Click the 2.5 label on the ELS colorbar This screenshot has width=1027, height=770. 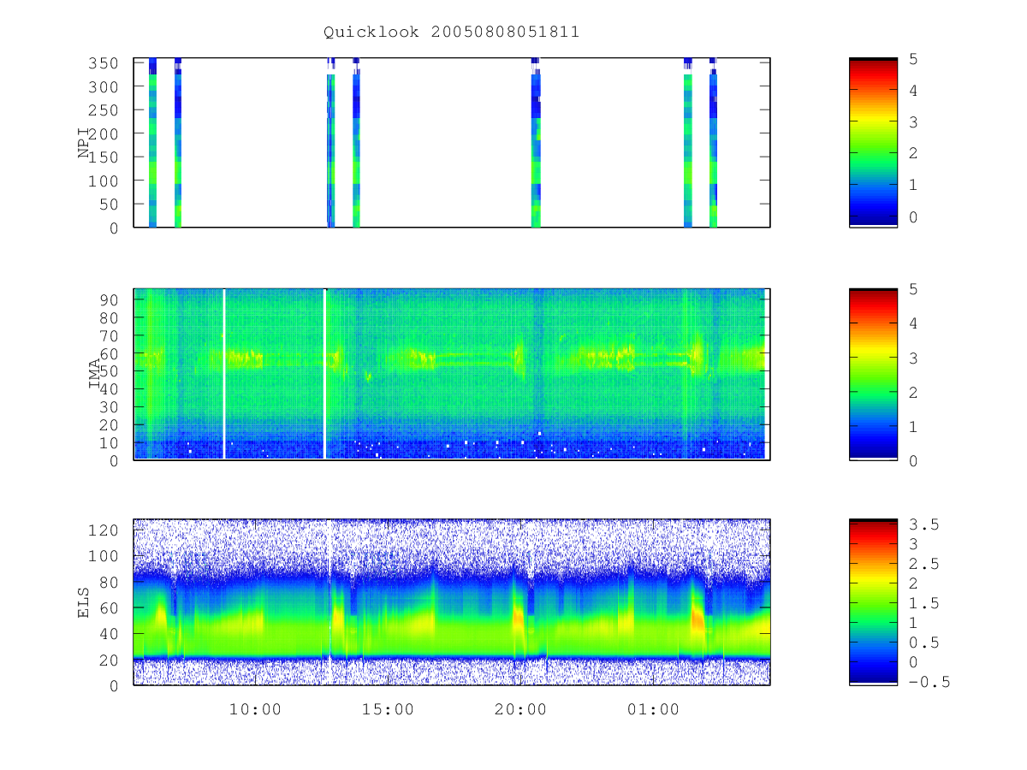[x=923, y=564]
